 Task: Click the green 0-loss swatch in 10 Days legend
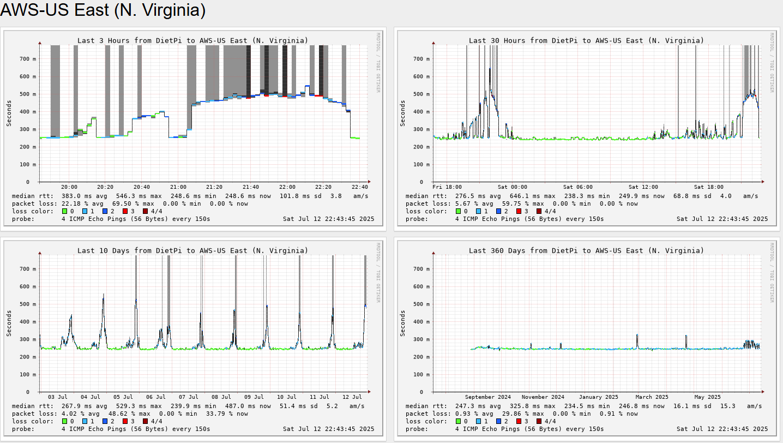65,421
